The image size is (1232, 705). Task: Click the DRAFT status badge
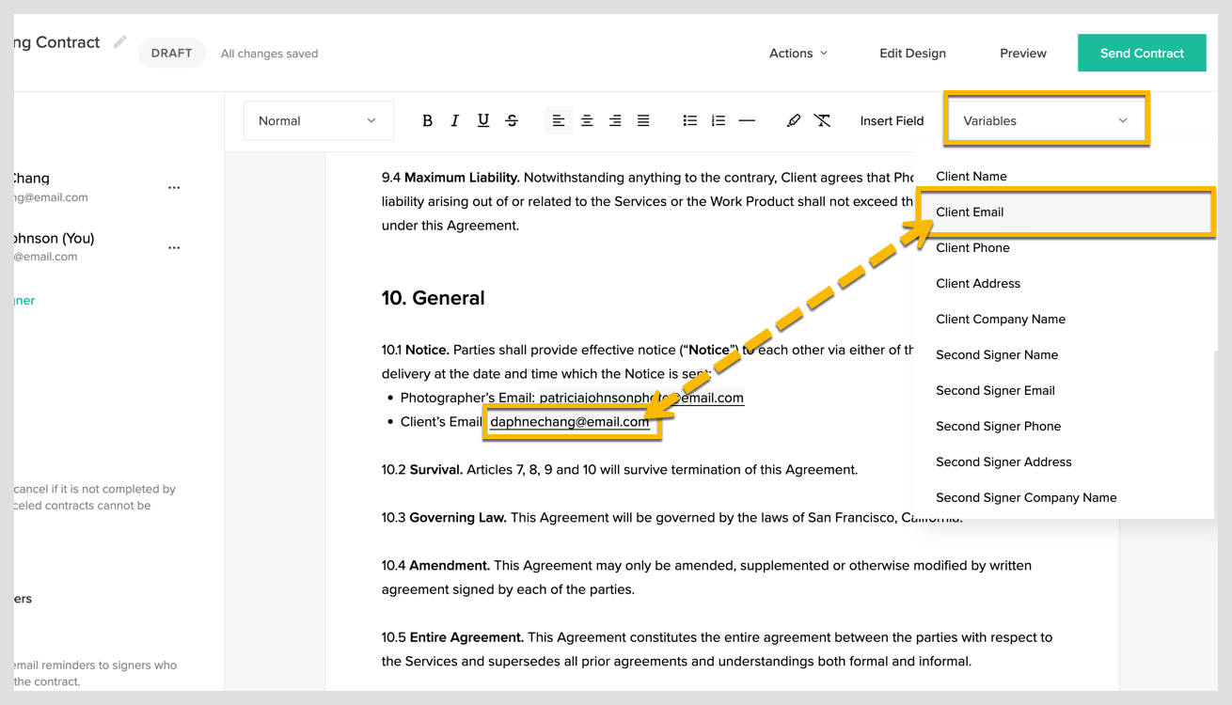[x=171, y=53]
